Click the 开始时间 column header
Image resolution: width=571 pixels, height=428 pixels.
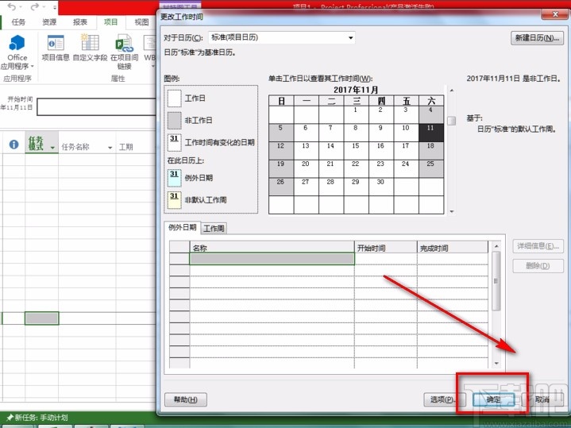[385, 247]
